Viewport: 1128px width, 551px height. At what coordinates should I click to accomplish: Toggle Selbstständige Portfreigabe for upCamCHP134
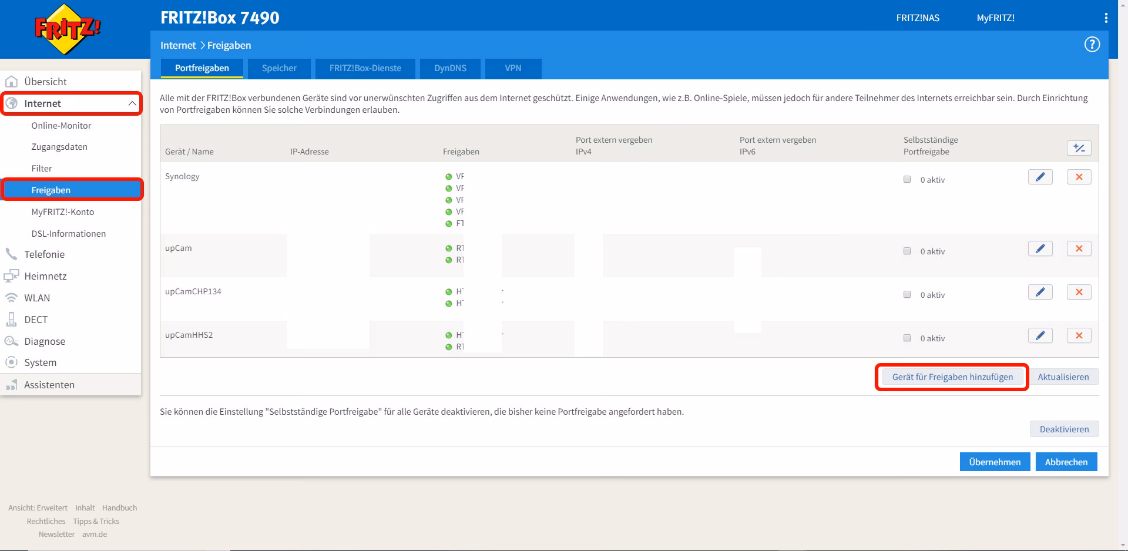pos(907,294)
